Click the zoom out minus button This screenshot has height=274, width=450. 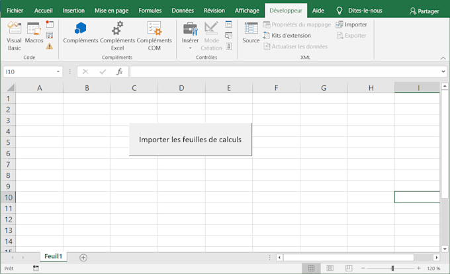point(363,268)
